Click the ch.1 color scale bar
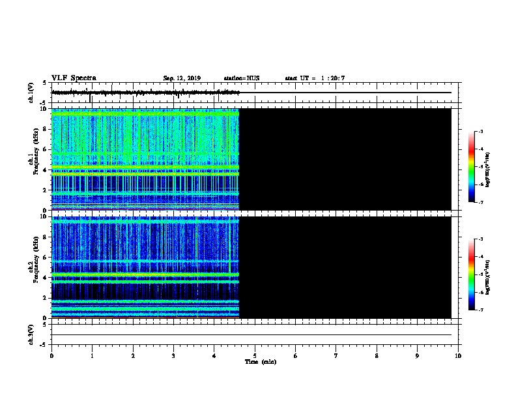516x399 pixels. (x=471, y=167)
